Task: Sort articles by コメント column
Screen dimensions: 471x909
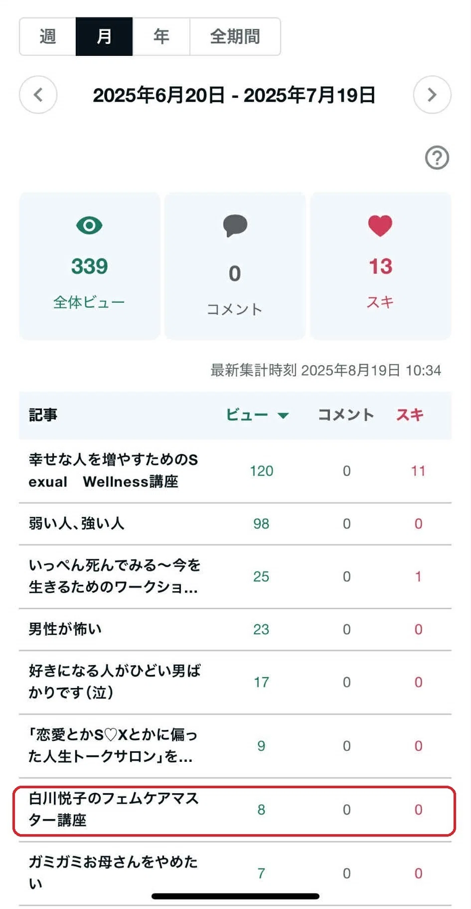Action: [x=346, y=415]
